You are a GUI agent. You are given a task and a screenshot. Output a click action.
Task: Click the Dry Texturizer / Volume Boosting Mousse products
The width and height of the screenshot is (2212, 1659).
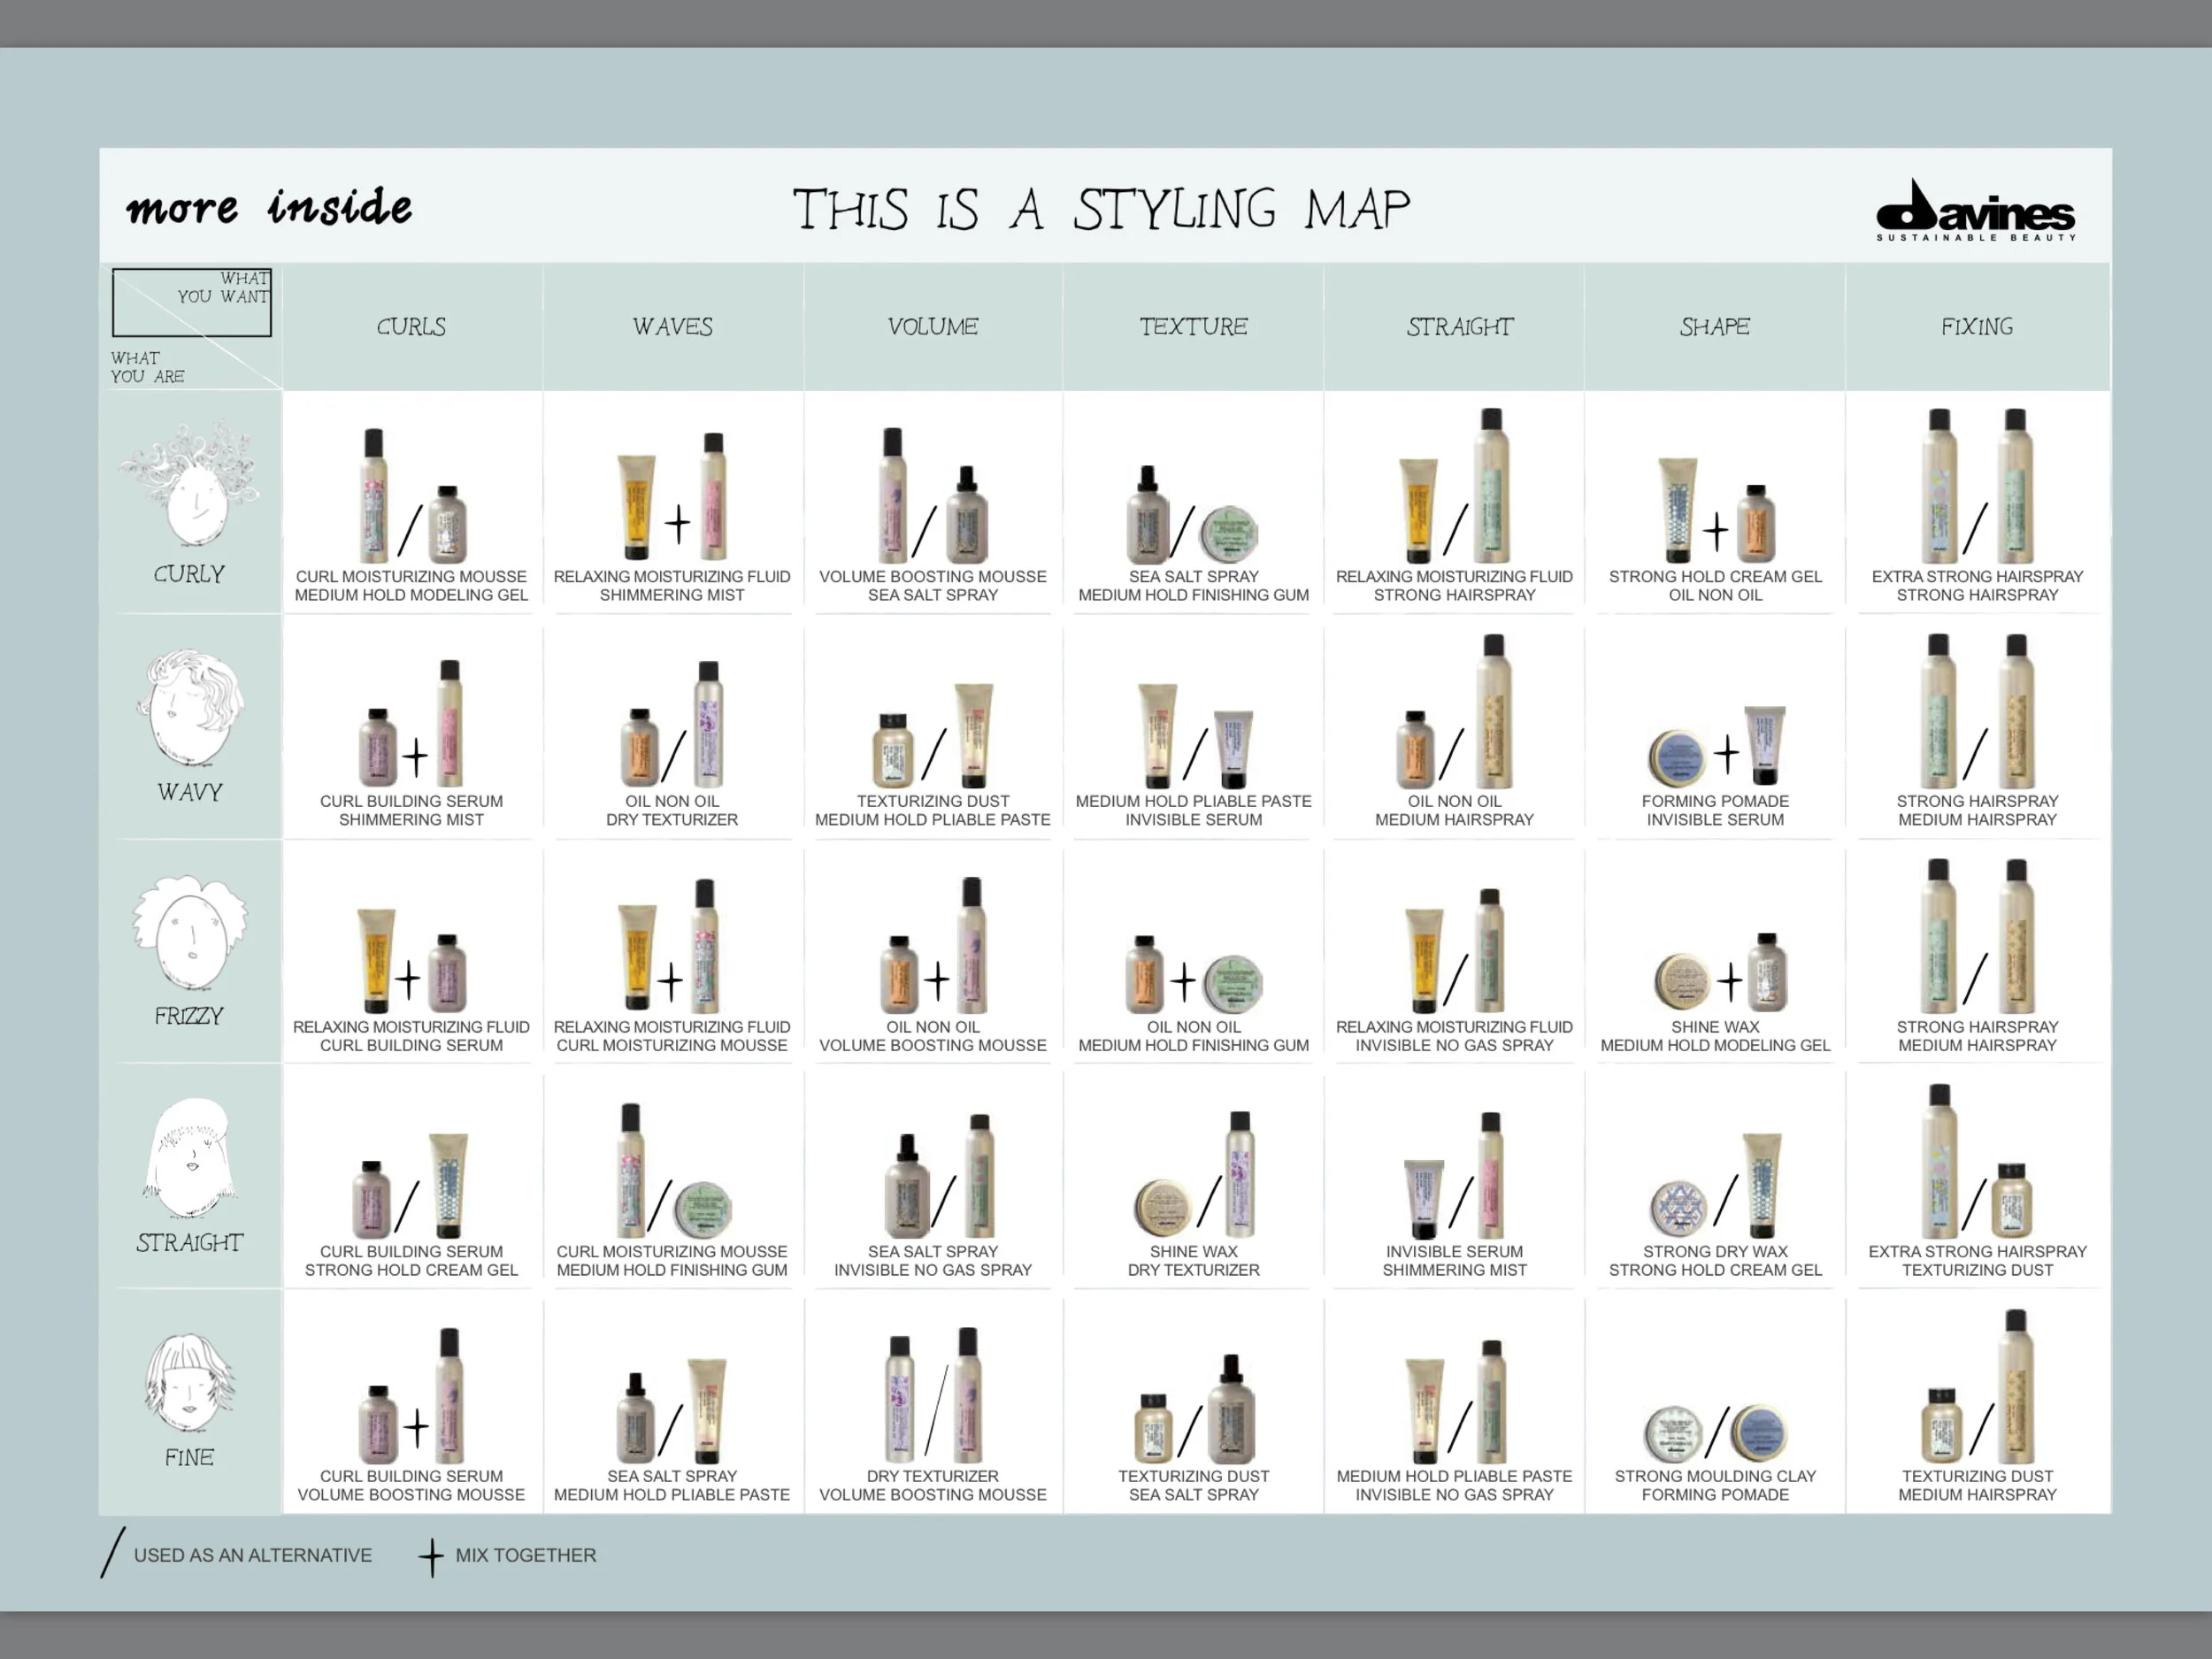[933, 1396]
